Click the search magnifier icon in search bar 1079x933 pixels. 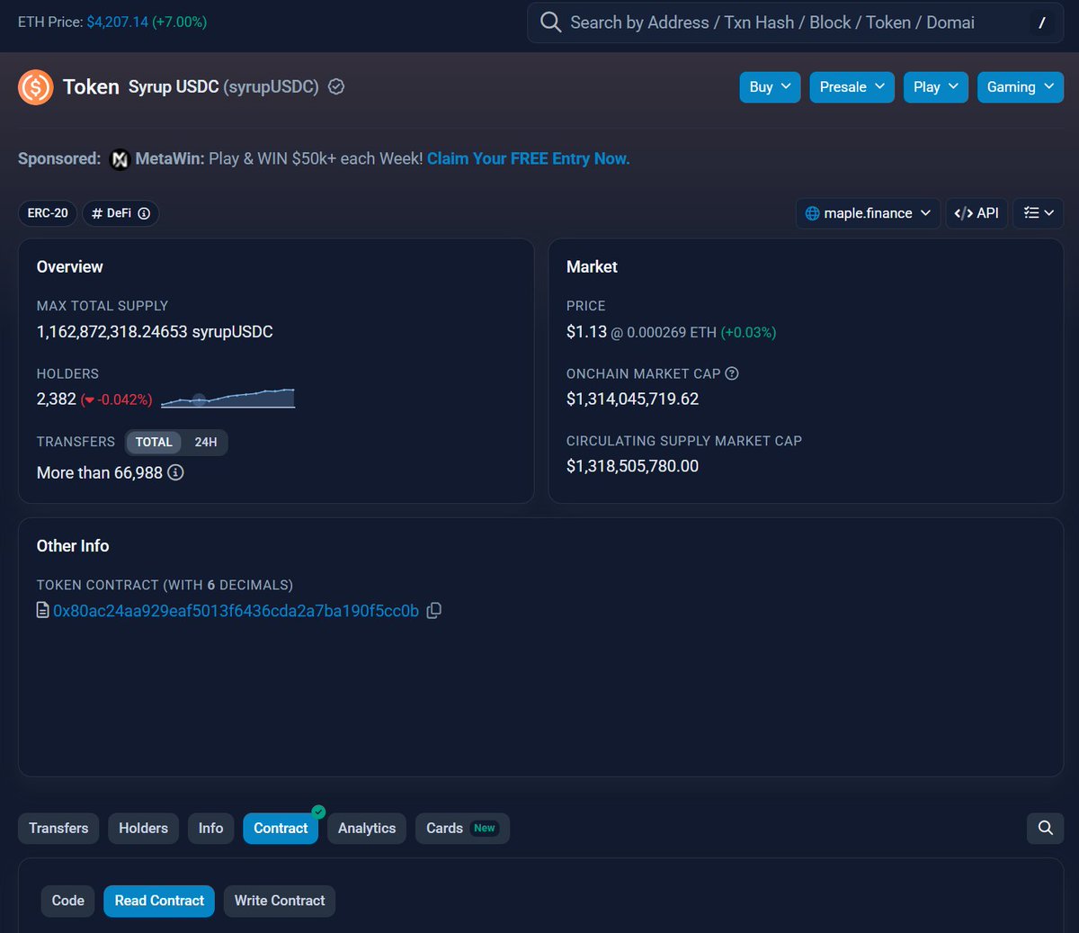tap(550, 22)
